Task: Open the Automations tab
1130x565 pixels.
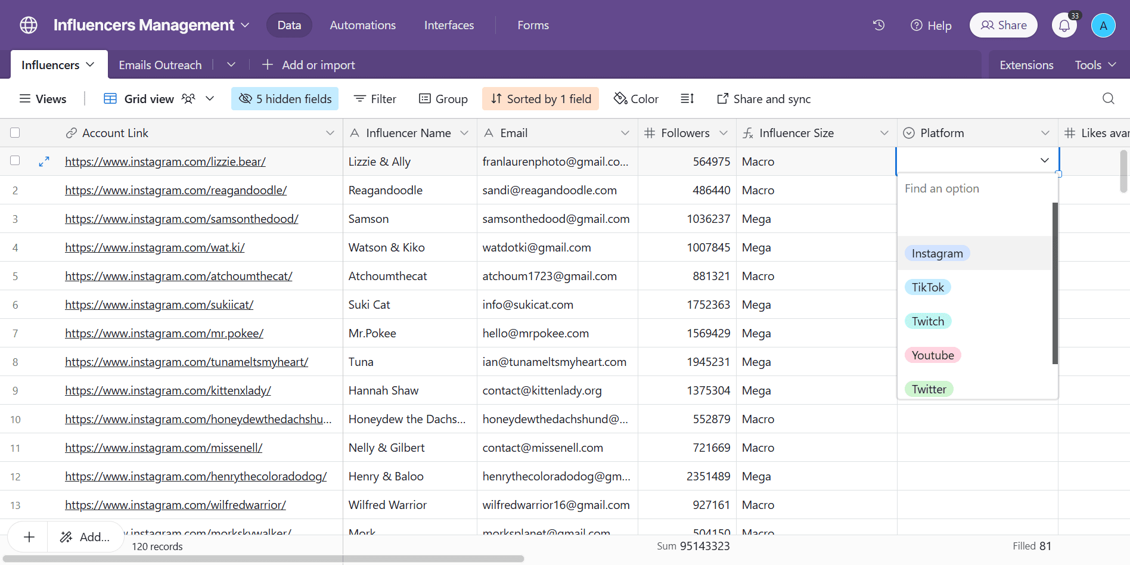Action: 362,25
